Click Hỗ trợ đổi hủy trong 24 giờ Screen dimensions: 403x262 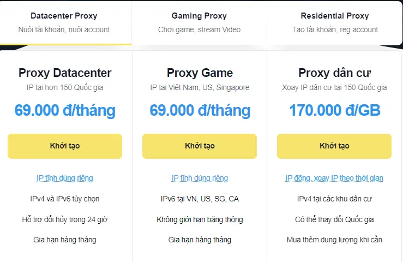65,219
